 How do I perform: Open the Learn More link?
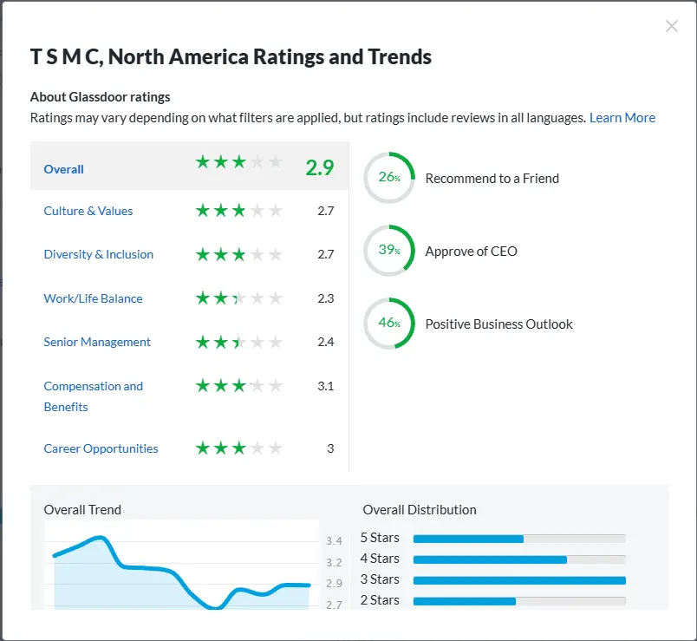tap(622, 118)
